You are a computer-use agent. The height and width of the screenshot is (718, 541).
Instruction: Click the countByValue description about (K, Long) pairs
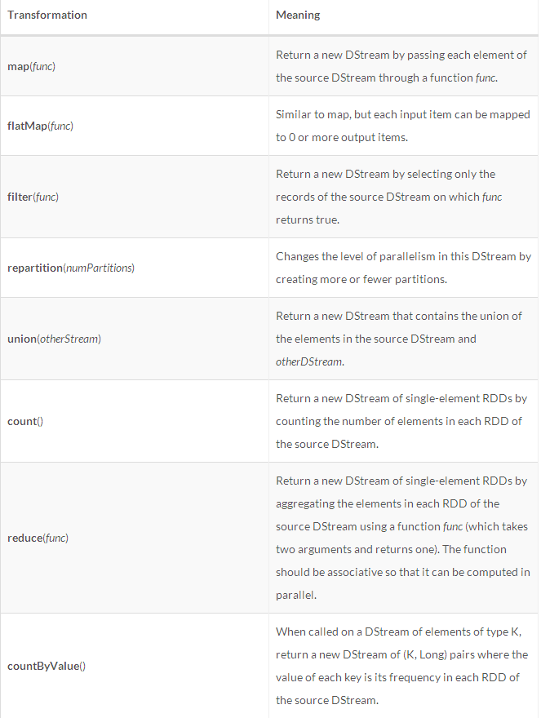coord(401,667)
